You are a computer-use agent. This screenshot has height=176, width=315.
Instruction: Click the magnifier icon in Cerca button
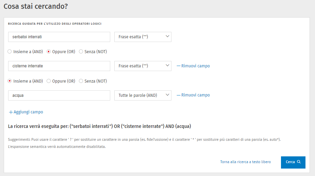point(299,162)
